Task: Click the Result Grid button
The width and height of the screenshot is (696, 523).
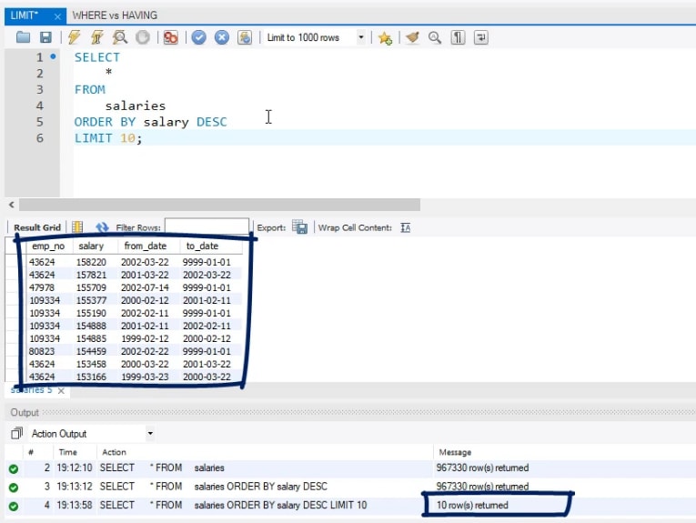Action: pos(37,227)
